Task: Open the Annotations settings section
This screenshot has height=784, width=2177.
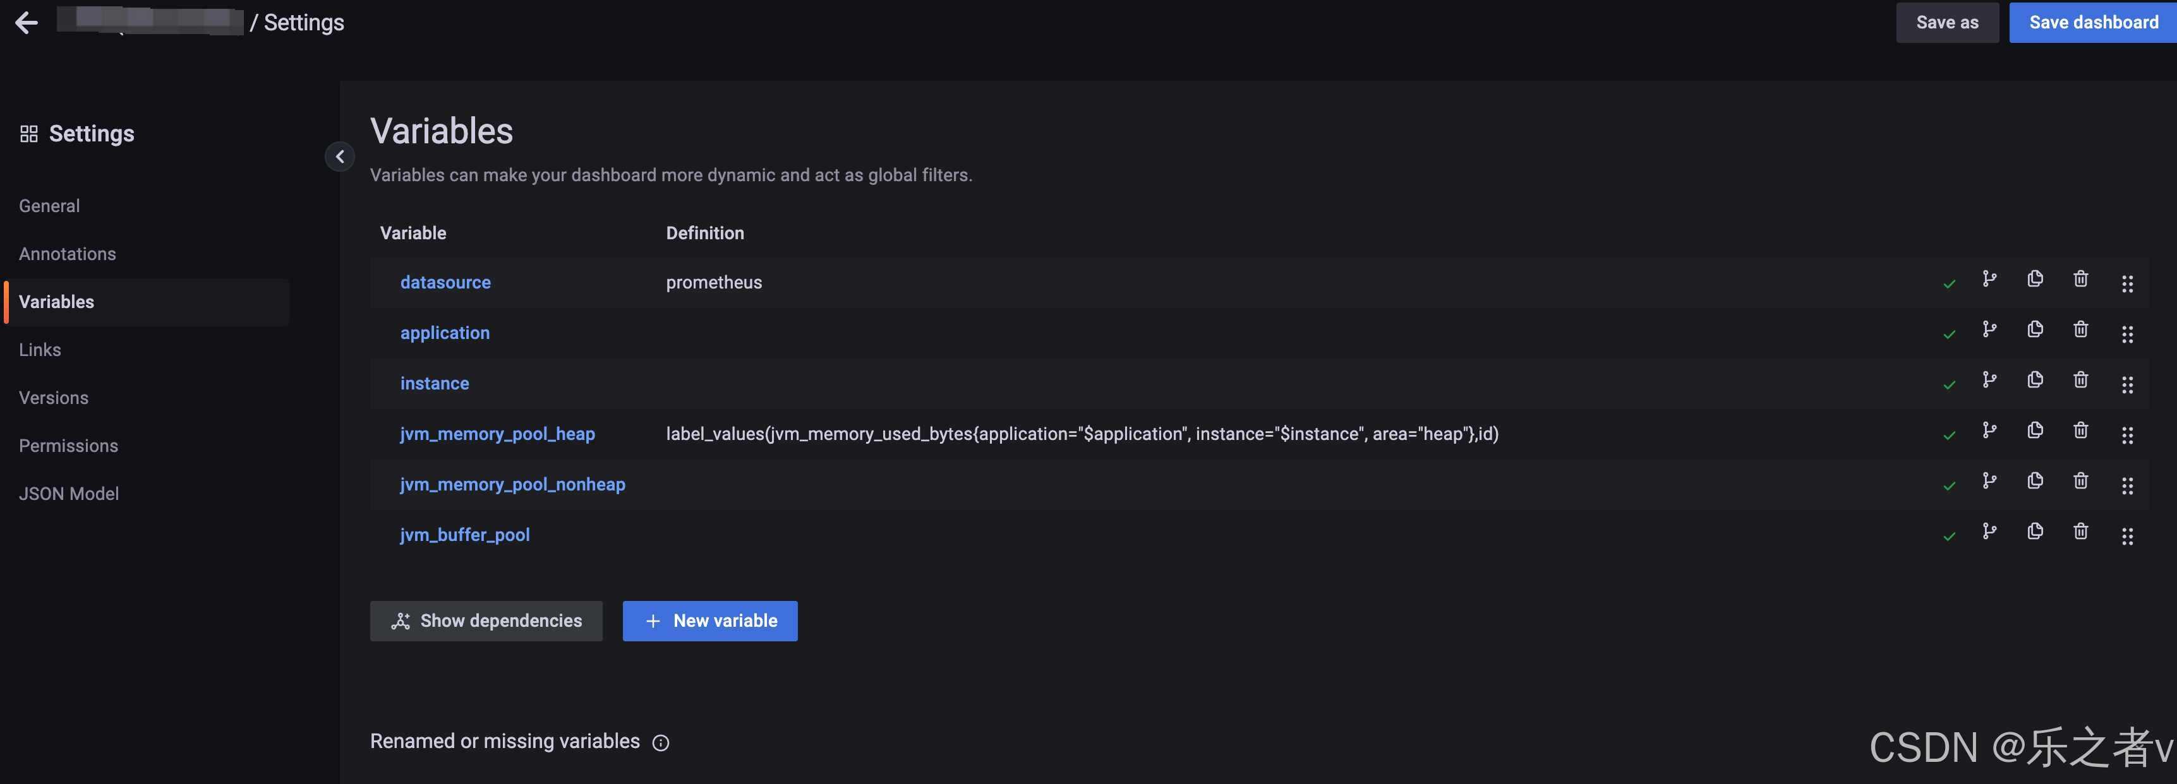Action: click(68, 254)
